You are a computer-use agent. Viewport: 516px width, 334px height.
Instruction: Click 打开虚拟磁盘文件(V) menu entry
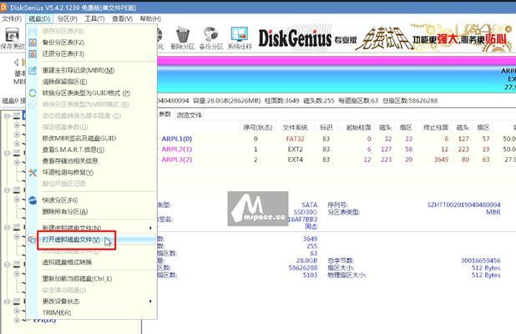pyautogui.click(x=92, y=240)
